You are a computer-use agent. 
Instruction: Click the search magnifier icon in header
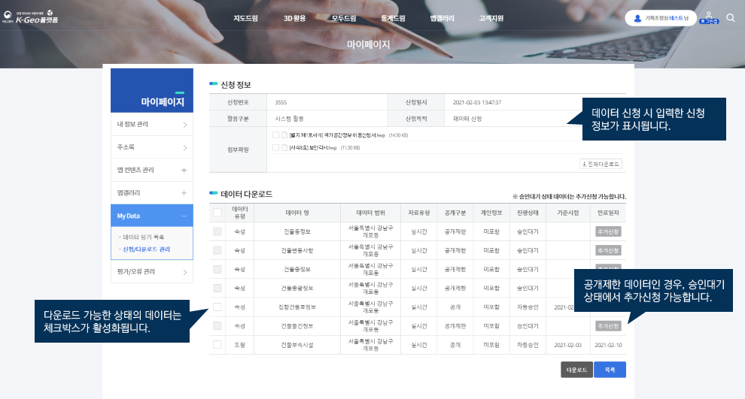pos(731,17)
